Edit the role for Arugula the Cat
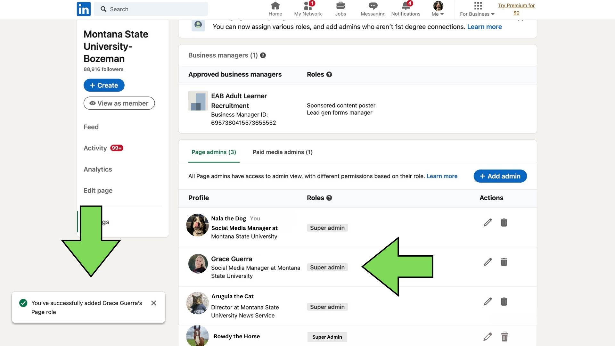 [x=488, y=301]
